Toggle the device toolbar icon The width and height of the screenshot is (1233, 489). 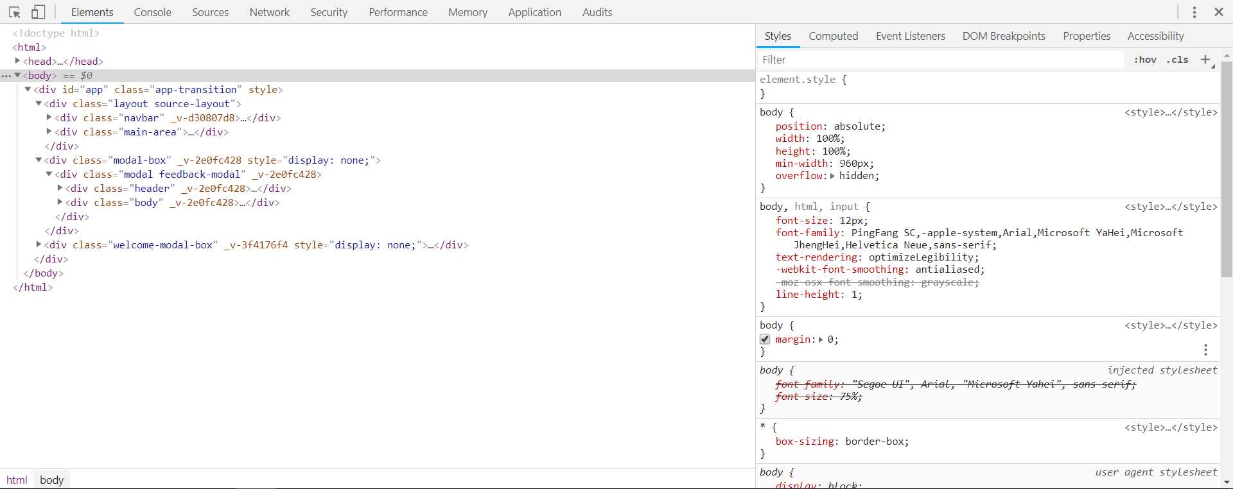tap(39, 12)
